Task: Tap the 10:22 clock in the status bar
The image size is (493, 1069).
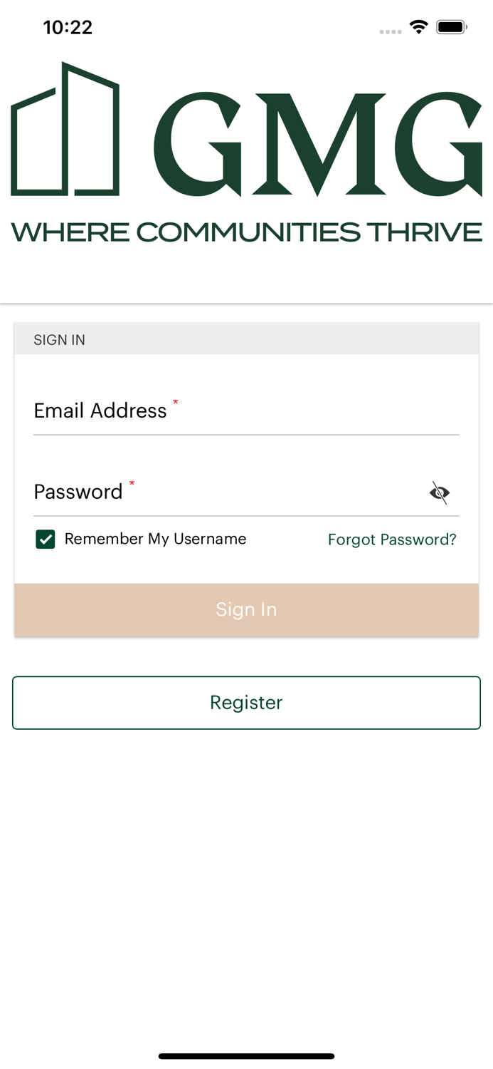Action: point(68,28)
